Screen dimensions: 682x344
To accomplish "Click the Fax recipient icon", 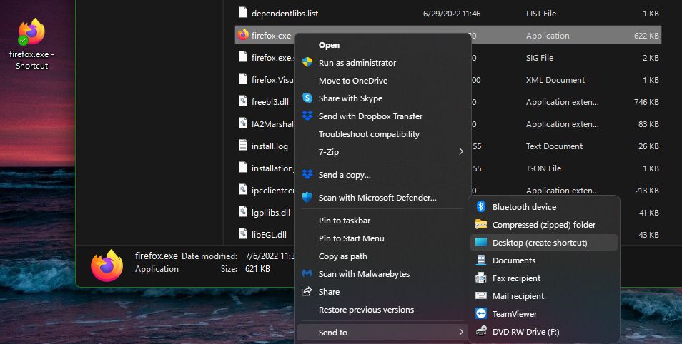I will [481, 278].
